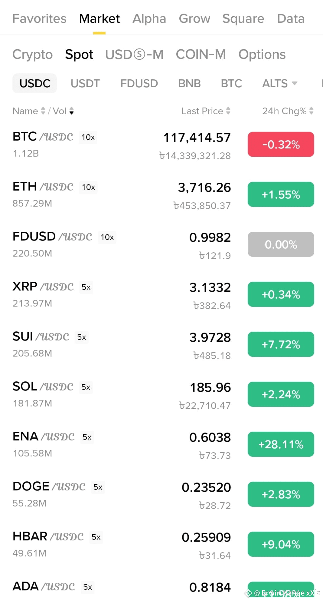Select the USDT quote filter
323x601 pixels.
click(x=85, y=83)
